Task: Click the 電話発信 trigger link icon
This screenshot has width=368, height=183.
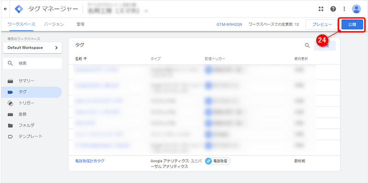Action: pos(208,161)
